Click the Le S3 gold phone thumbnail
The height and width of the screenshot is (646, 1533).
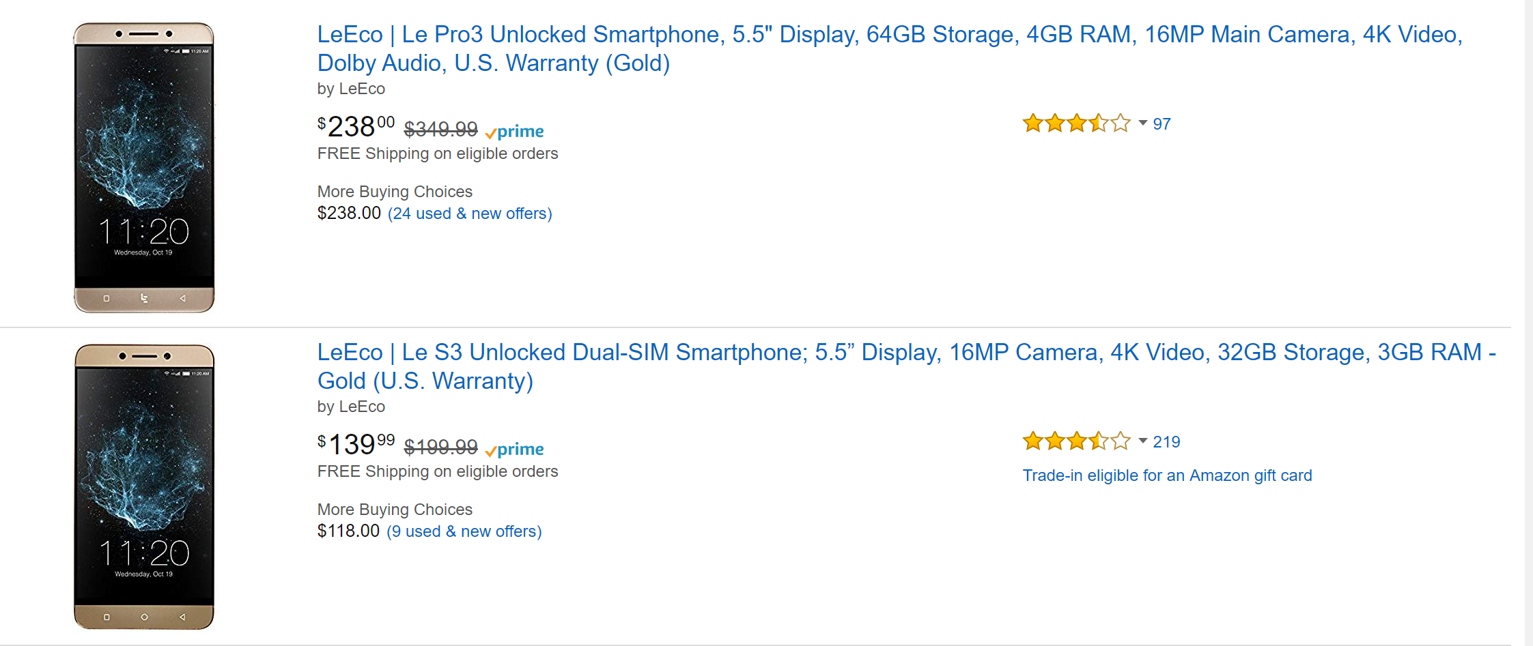click(x=144, y=486)
